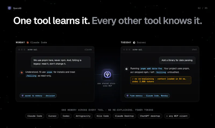Select the Codex pill
Viewport: 215px width, 128px height.
[x=66, y=116]
